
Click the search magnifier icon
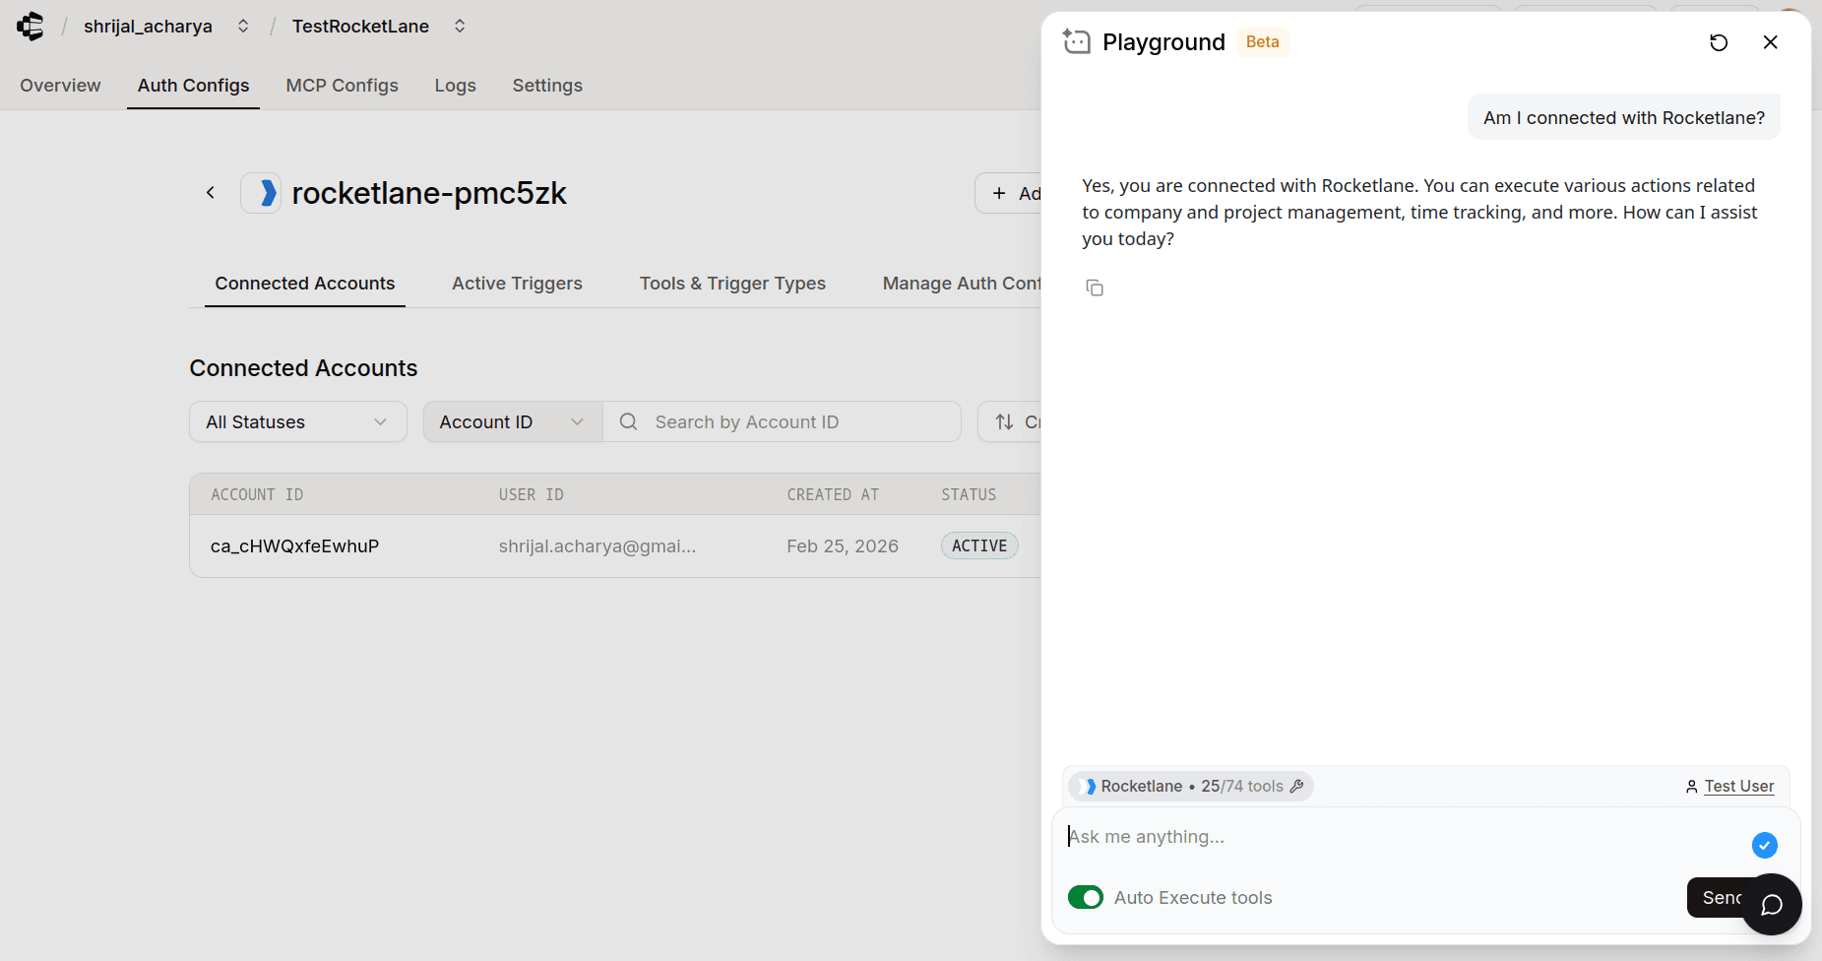628,421
